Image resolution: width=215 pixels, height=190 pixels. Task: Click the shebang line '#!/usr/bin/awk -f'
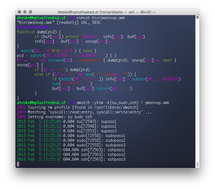(36, 27)
